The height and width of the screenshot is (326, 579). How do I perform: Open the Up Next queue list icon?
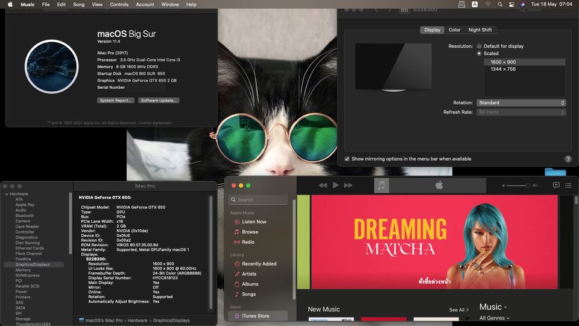[x=568, y=185]
